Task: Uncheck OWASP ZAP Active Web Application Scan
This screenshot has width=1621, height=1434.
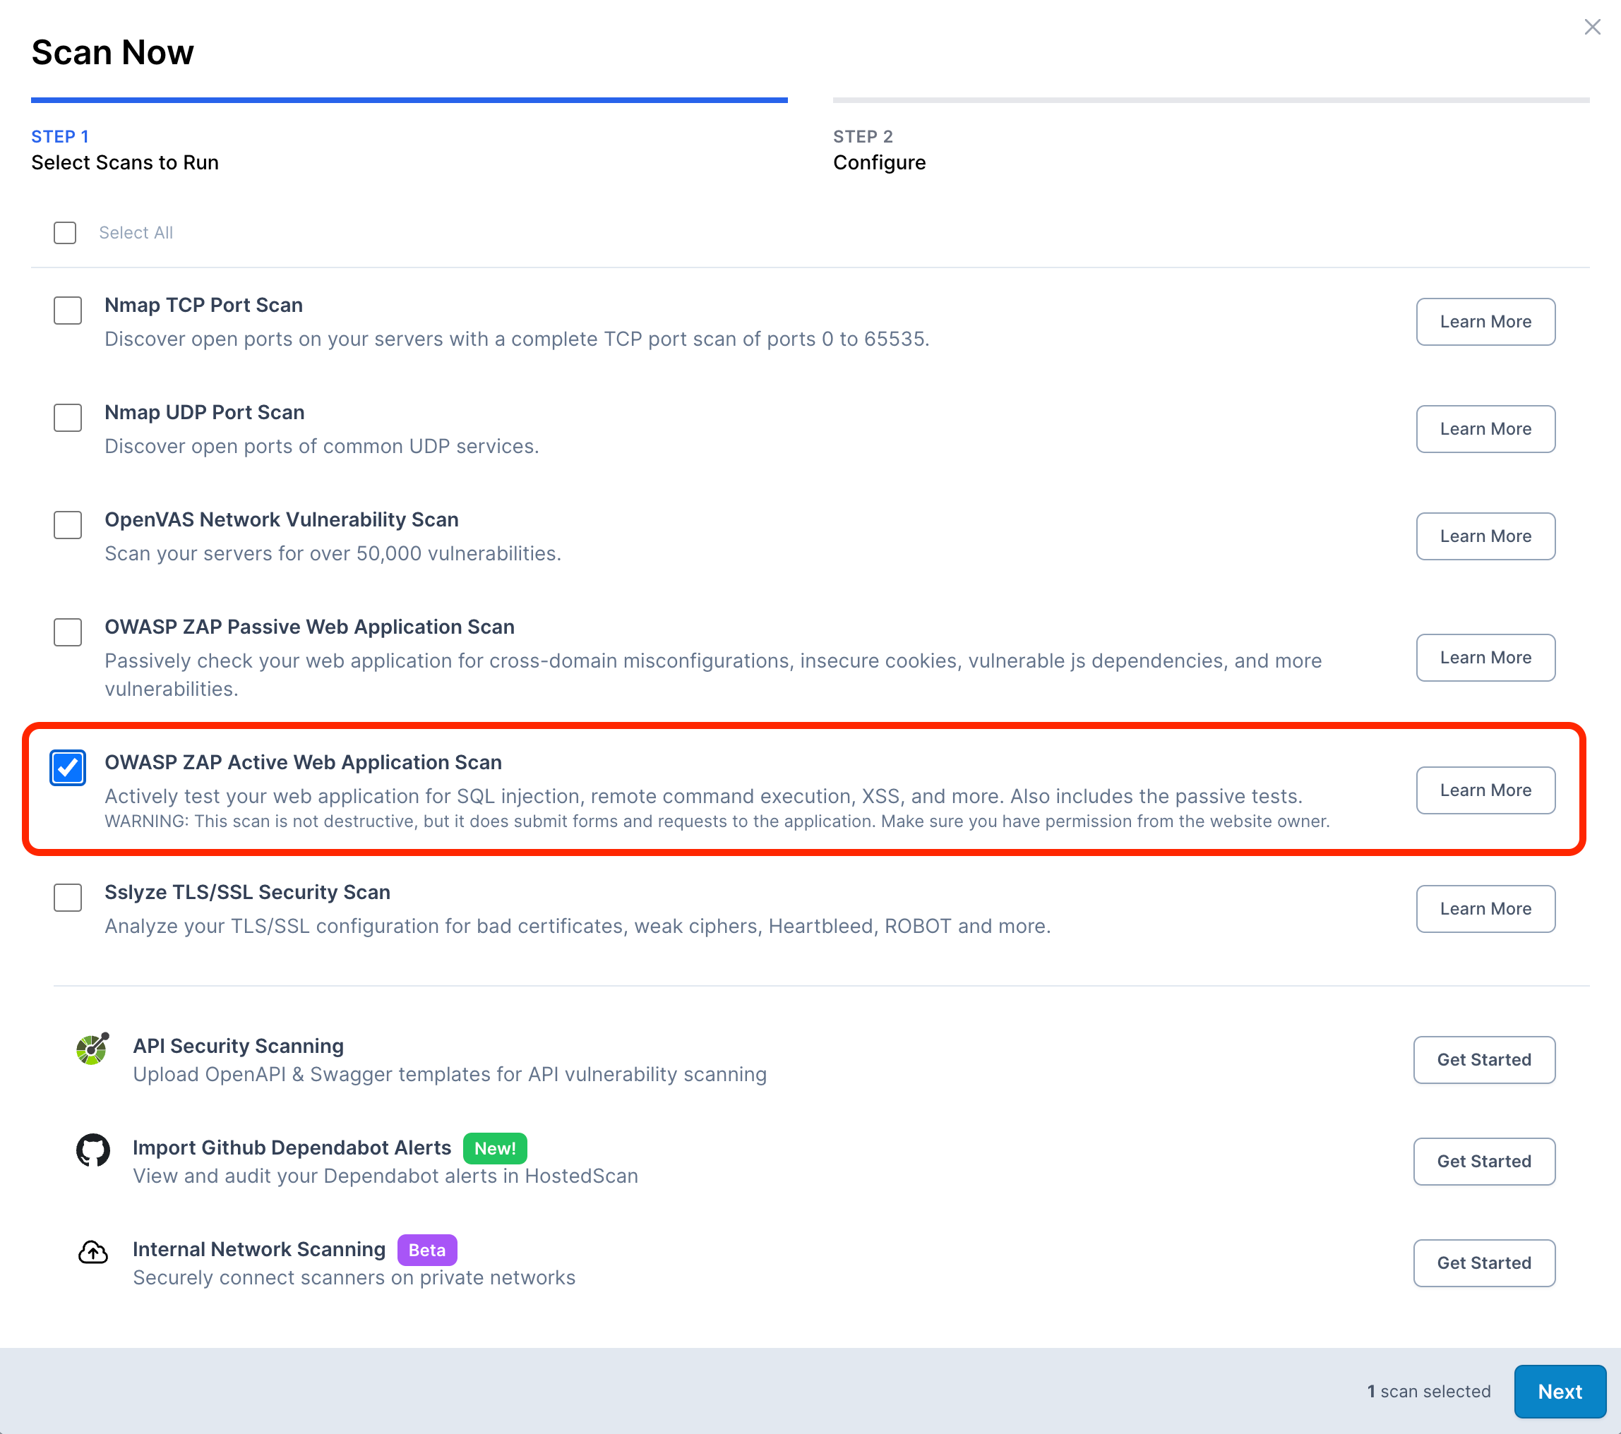Action: pyautogui.click(x=67, y=767)
